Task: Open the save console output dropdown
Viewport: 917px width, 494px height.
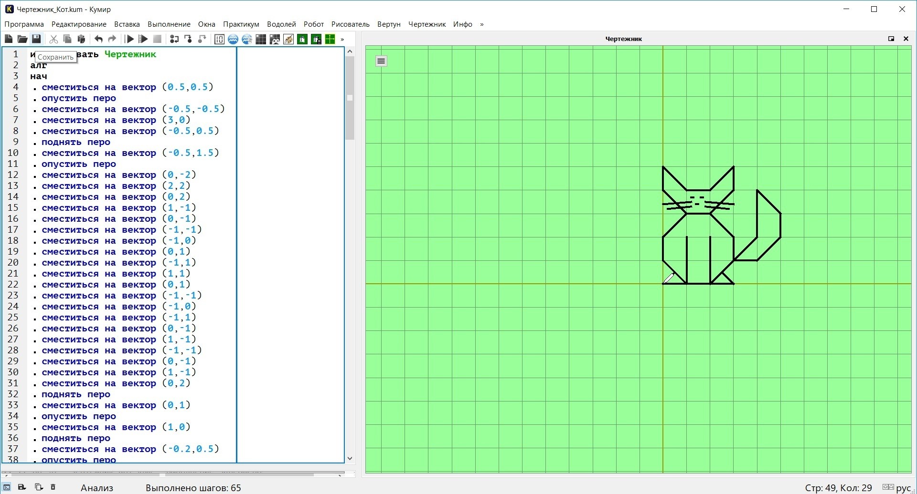Action: [22, 487]
